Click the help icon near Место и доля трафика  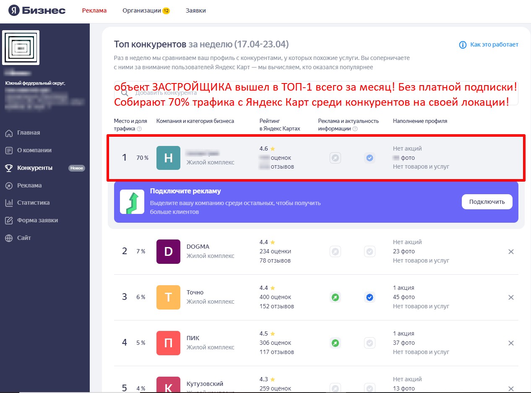point(139,129)
